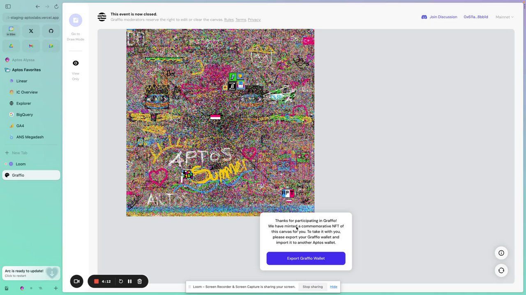Screen dimensions: 526x295
Task: Toggle the Loom camera button
Action: click(76, 281)
